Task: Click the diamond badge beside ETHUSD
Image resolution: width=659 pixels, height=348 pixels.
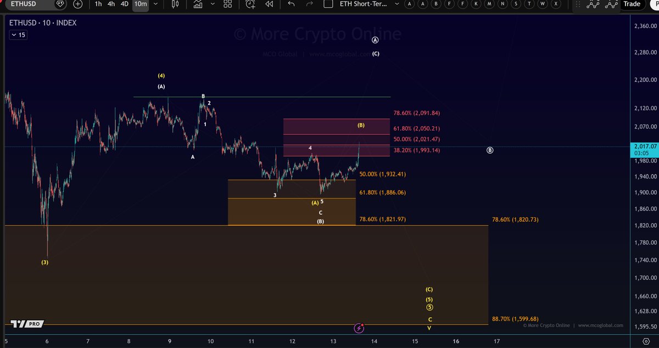Action: pos(60,4)
